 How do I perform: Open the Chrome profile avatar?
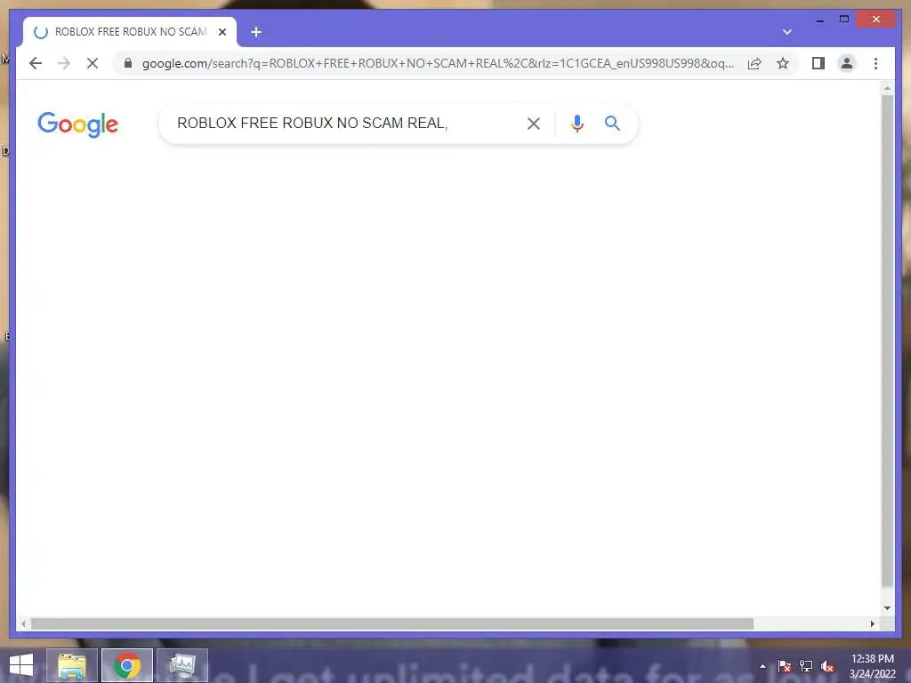pyautogui.click(x=847, y=63)
